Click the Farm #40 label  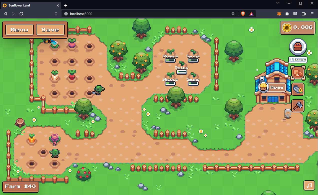coord(21,187)
